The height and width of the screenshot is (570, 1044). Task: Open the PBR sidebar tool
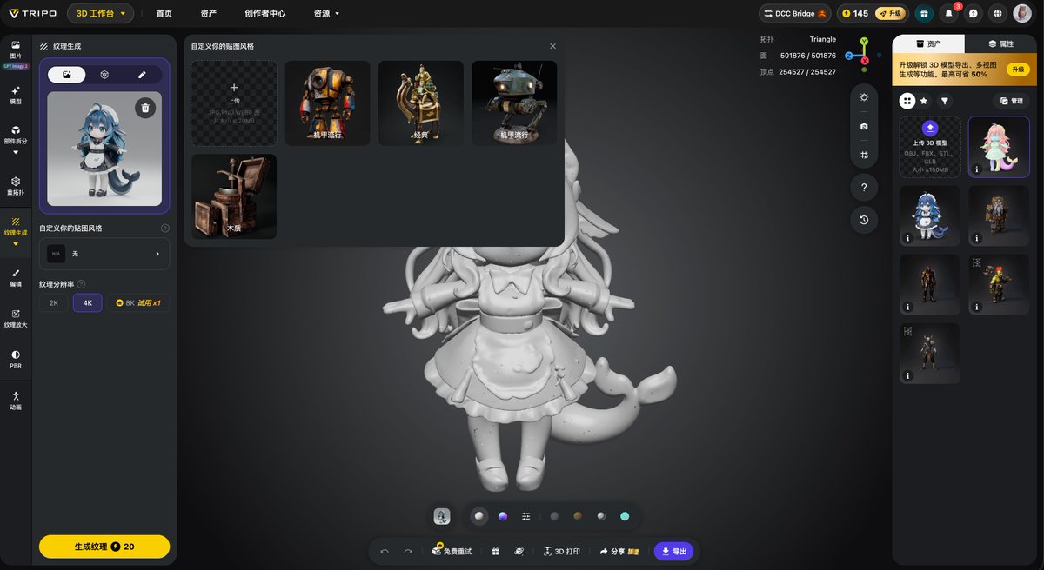click(16, 359)
